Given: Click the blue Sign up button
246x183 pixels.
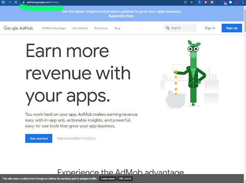Looking at the screenshot, I should point(232,28).
